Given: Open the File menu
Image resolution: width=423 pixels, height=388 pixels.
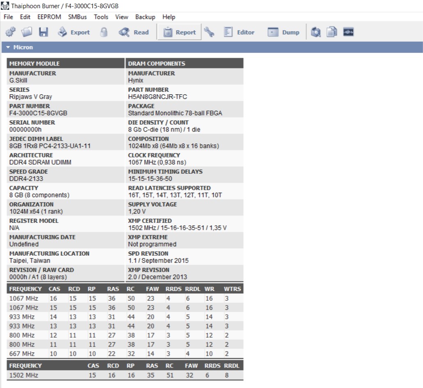Looking at the screenshot, I should pyautogui.click(x=8, y=17).
